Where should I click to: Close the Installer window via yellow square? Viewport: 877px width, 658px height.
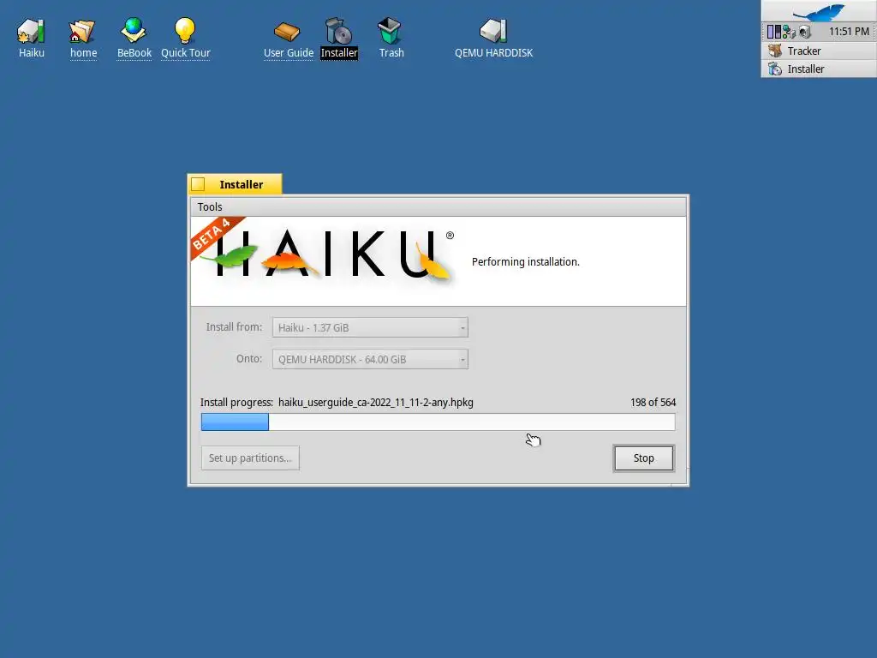point(198,185)
